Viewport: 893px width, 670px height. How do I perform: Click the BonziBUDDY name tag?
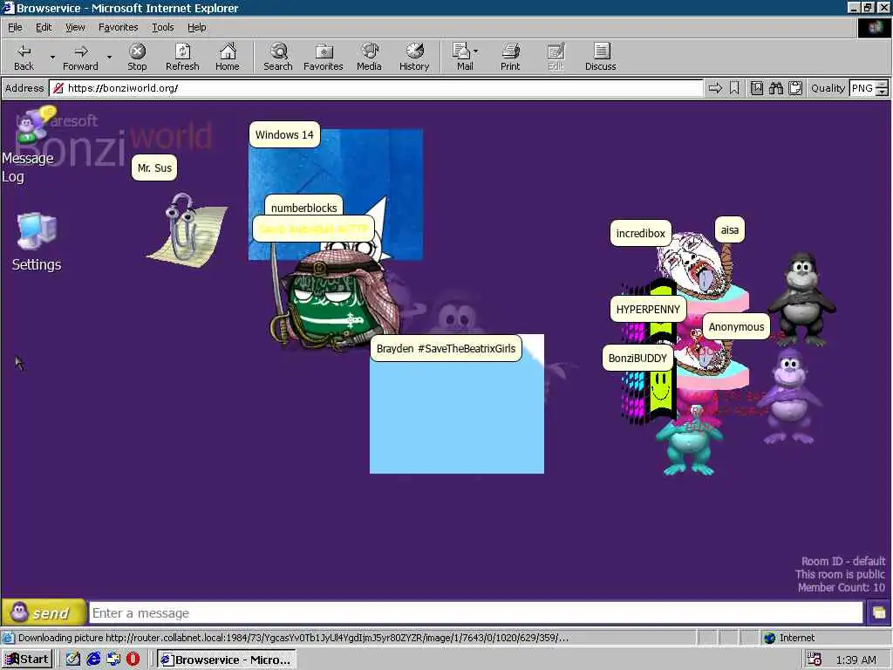pos(637,359)
